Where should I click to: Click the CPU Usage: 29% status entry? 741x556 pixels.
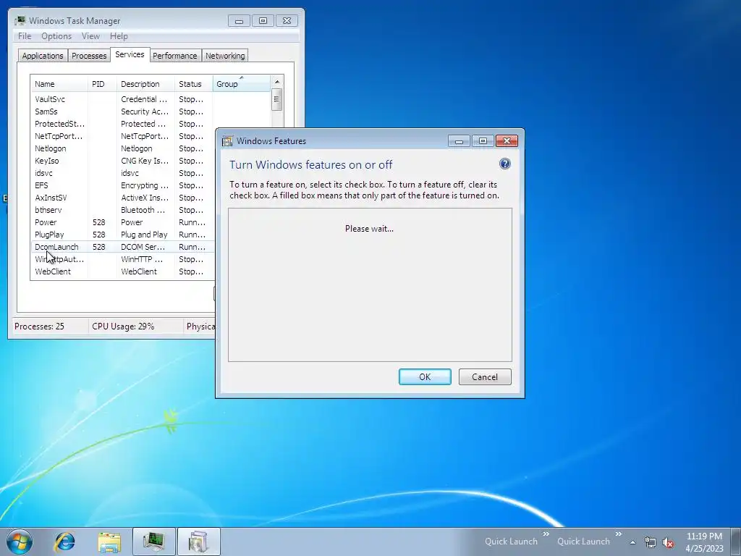point(123,327)
